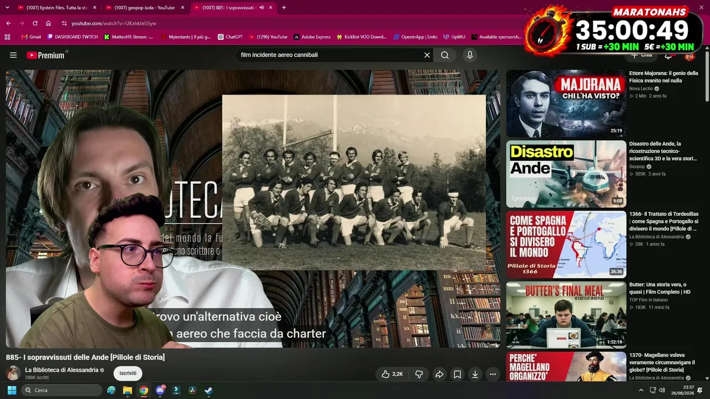Image resolution: width=710 pixels, height=399 pixels.
Task: Dislike the video with thumbs down
Action: 419,374
